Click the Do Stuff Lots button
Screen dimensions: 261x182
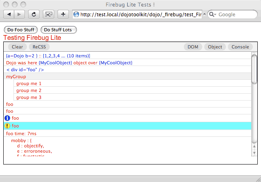tap(59, 30)
